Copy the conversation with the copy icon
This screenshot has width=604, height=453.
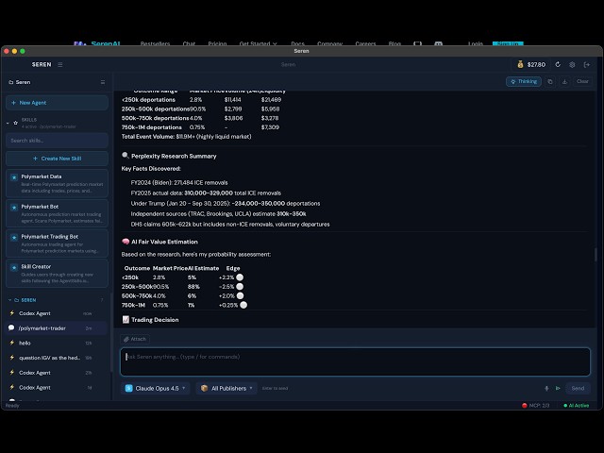[550, 81]
